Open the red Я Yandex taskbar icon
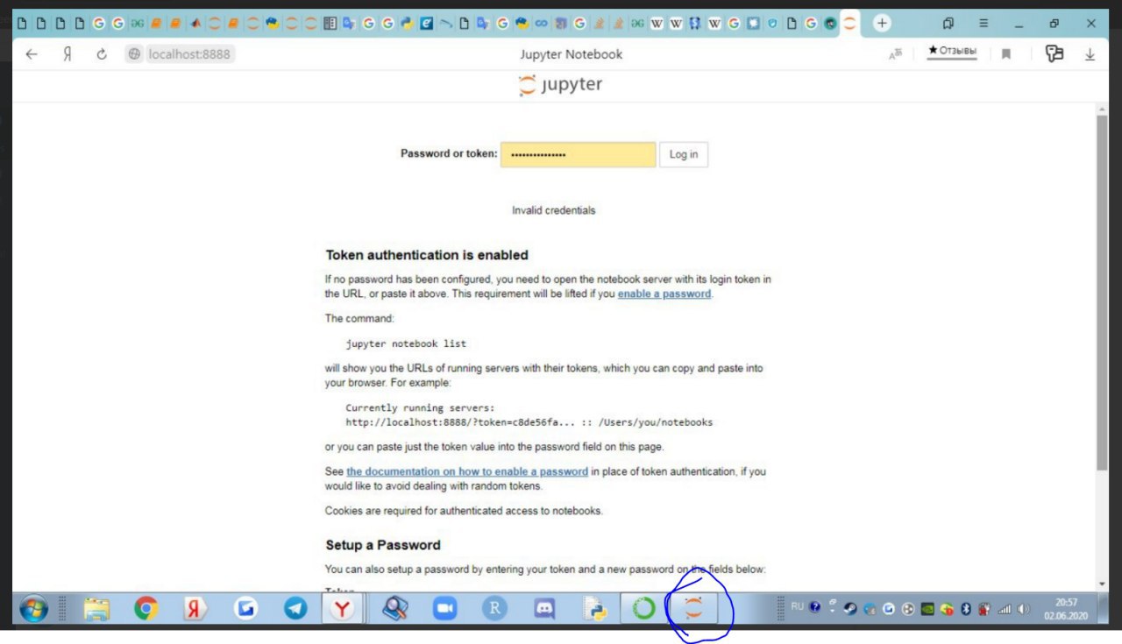1122x644 pixels. (x=196, y=609)
